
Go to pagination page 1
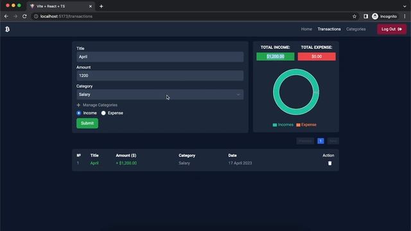click(x=320, y=141)
